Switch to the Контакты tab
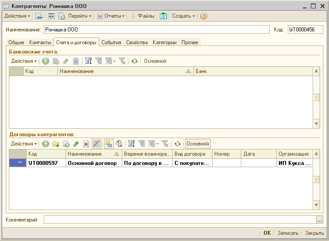Screen dimensions: 329x241 click(x=40, y=42)
